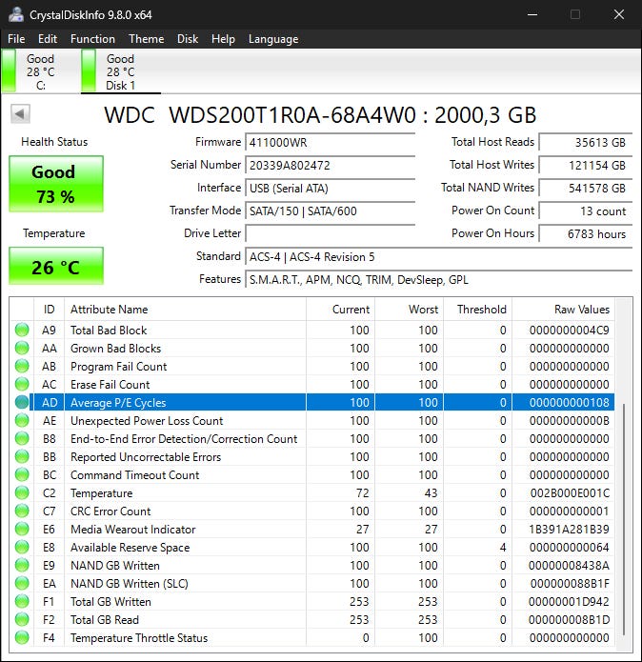Switch to the C: disk tab
Image resolution: width=642 pixels, height=662 pixels.
click(x=40, y=71)
